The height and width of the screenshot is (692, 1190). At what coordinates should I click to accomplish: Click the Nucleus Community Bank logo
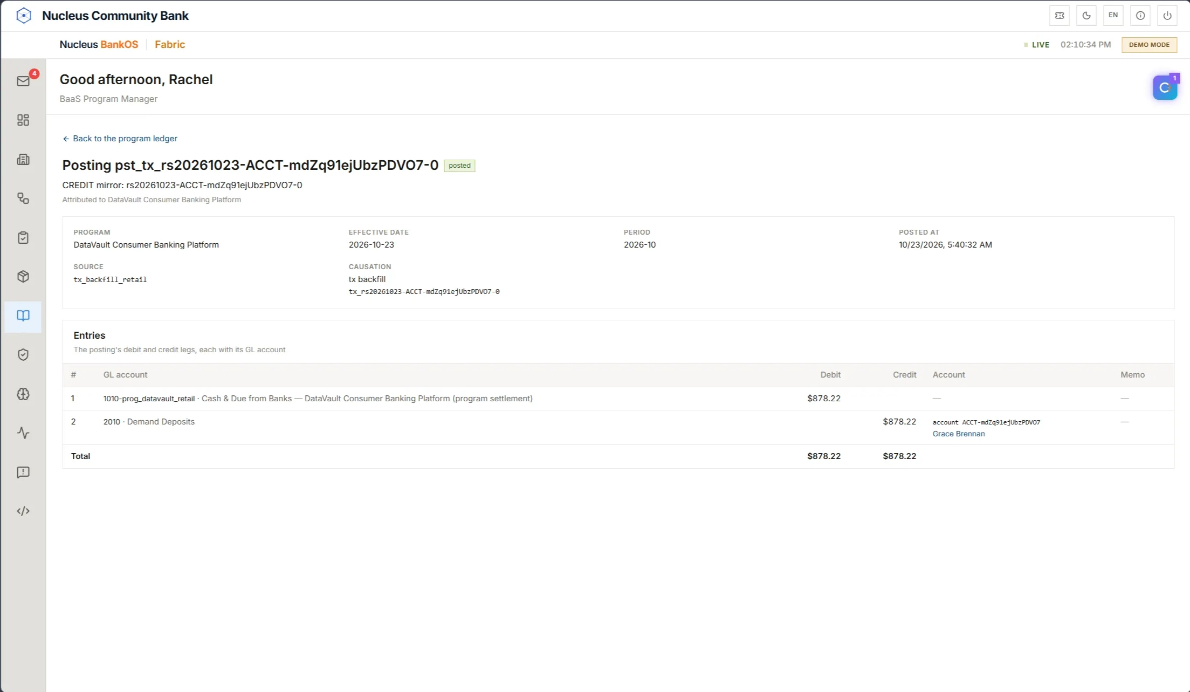tap(24, 16)
